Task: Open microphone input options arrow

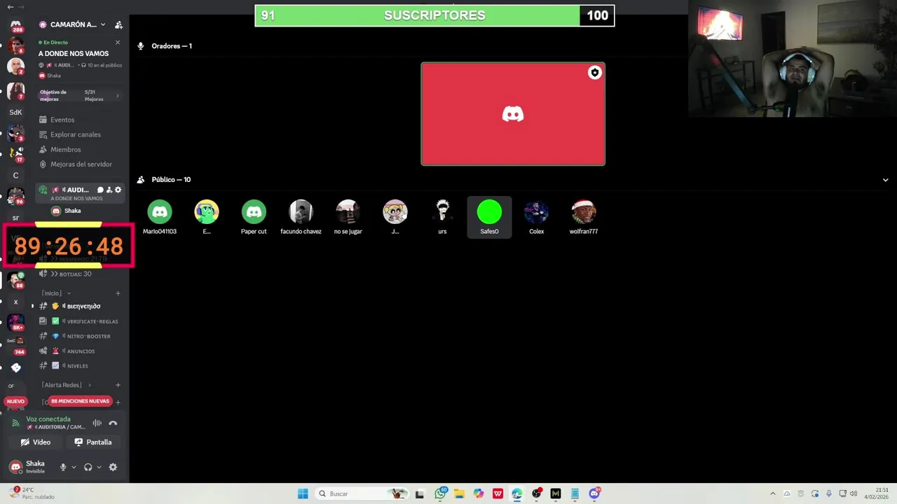Action: 74,467
